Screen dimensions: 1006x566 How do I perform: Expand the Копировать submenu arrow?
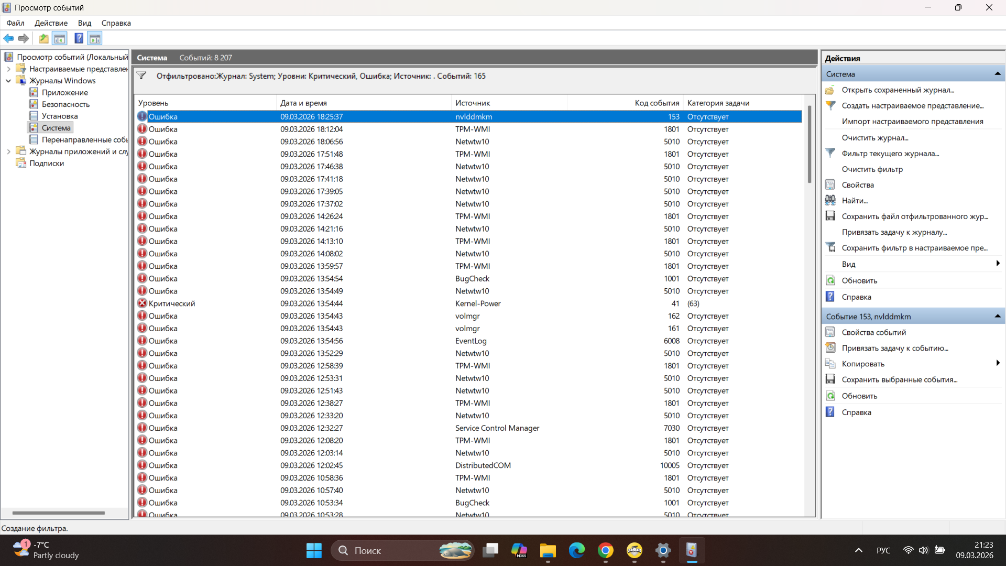[x=998, y=363]
